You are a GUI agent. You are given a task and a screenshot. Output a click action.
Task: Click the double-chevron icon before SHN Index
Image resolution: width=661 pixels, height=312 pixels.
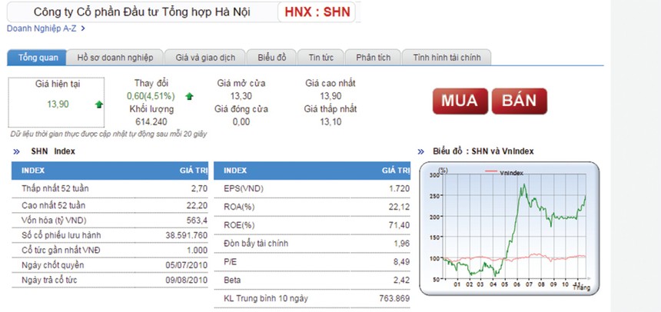coord(18,151)
